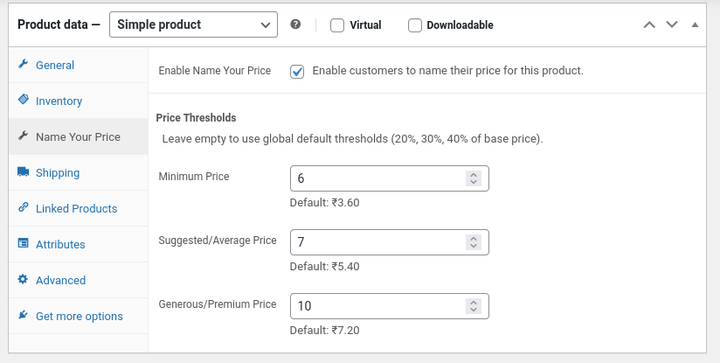The height and width of the screenshot is (363, 720).
Task: Open the Advanced tab
Action: [78, 280]
